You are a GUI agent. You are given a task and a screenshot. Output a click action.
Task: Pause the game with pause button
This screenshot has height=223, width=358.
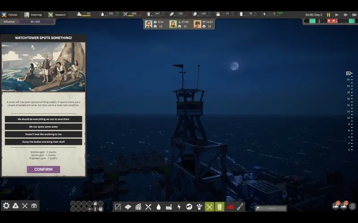point(328,15)
